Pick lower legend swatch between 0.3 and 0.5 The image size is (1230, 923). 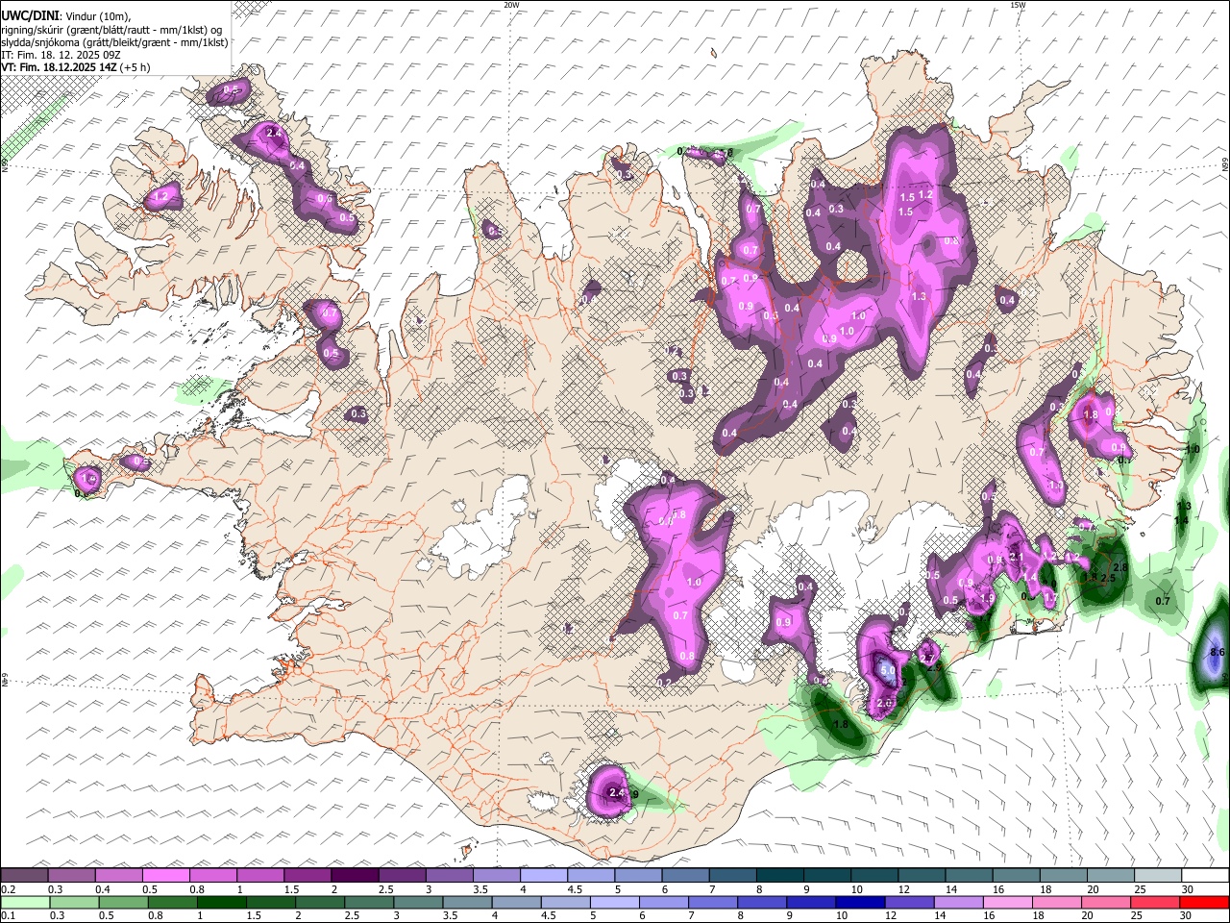[74, 902]
